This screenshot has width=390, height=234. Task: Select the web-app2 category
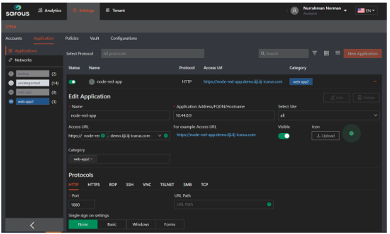33,101
